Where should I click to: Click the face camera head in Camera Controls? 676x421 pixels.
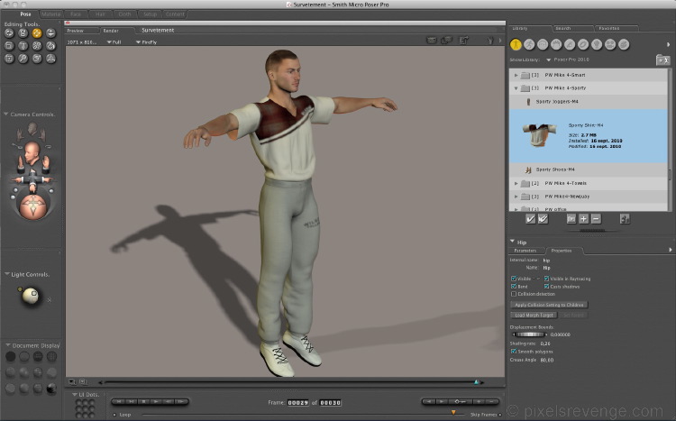pyautogui.click(x=32, y=152)
